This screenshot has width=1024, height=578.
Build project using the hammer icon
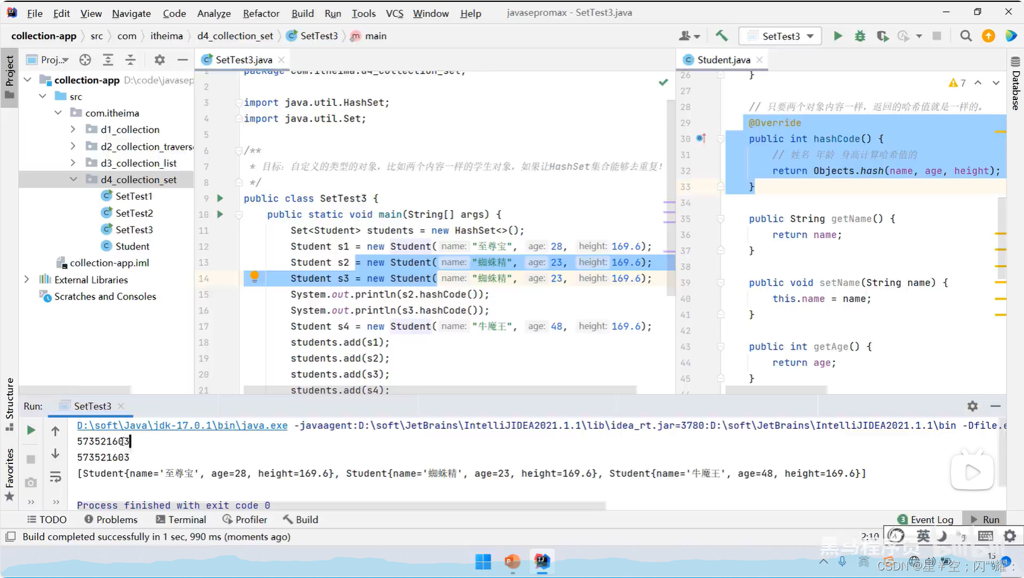(x=721, y=36)
